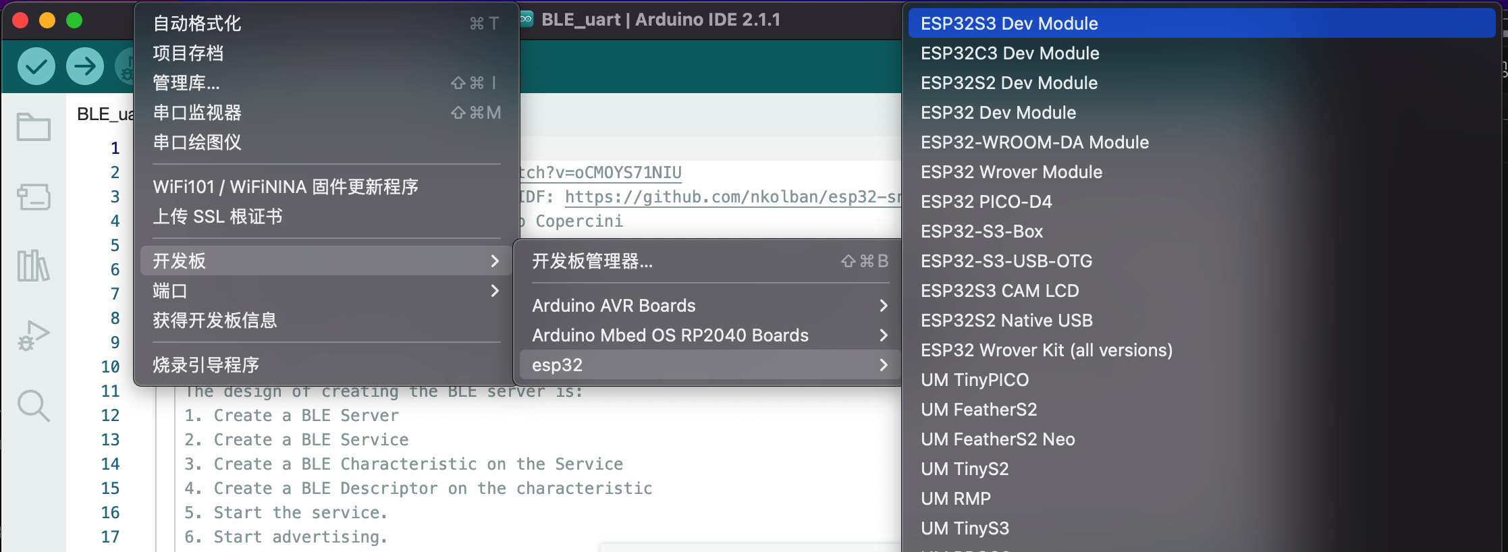Viewport: 1508px width, 552px height.
Task: Open 开发板管理器... entry
Action: tap(710, 261)
